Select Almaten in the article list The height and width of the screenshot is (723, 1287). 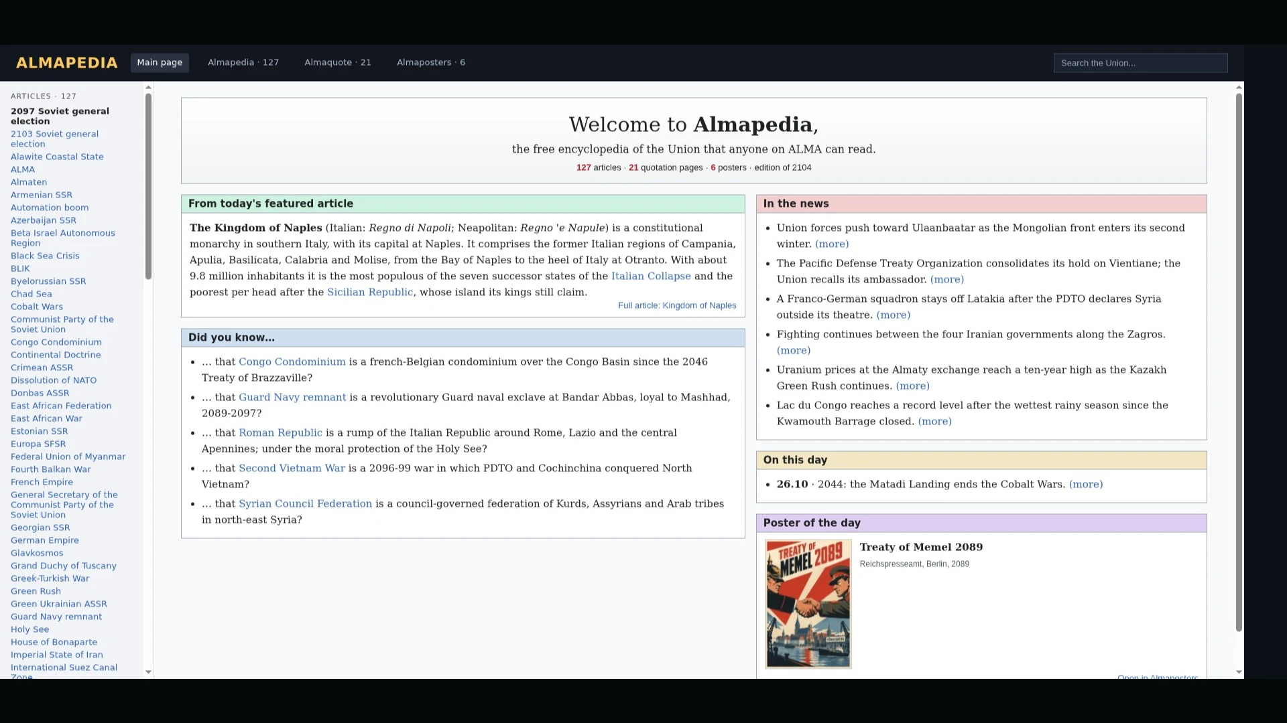tap(29, 183)
